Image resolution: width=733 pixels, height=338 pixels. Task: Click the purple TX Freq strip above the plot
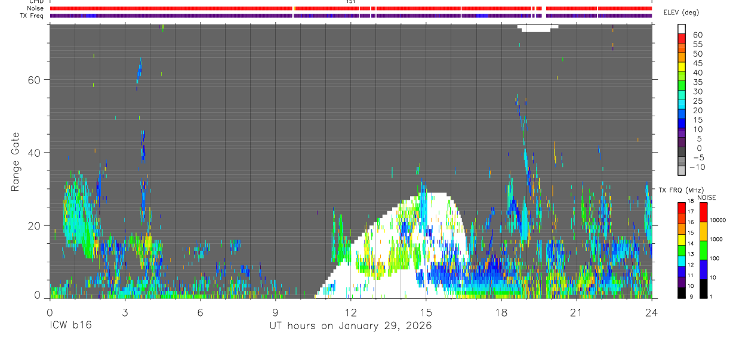tap(351, 15)
